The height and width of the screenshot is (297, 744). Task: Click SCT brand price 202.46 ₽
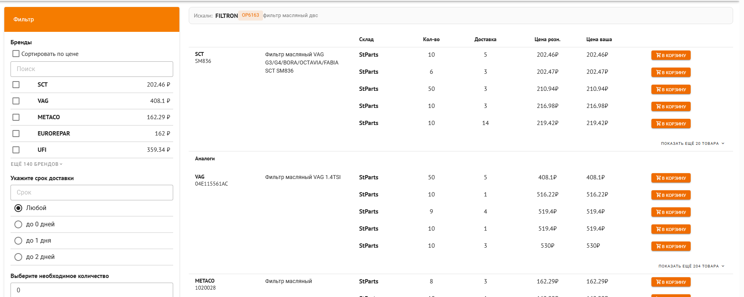pyautogui.click(x=158, y=85)
